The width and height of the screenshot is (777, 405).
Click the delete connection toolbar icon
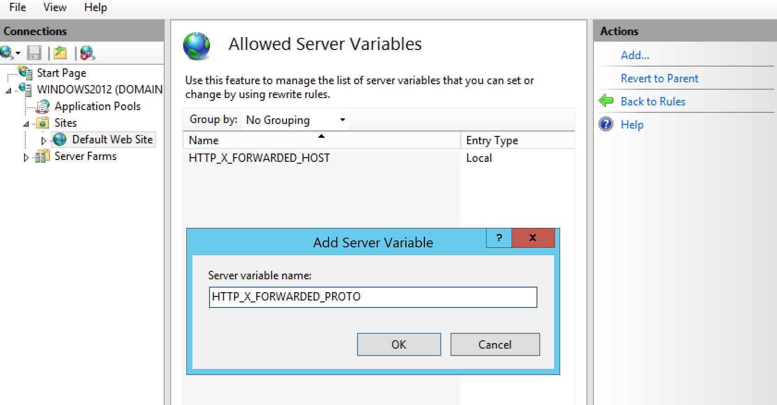click(87, 53)
